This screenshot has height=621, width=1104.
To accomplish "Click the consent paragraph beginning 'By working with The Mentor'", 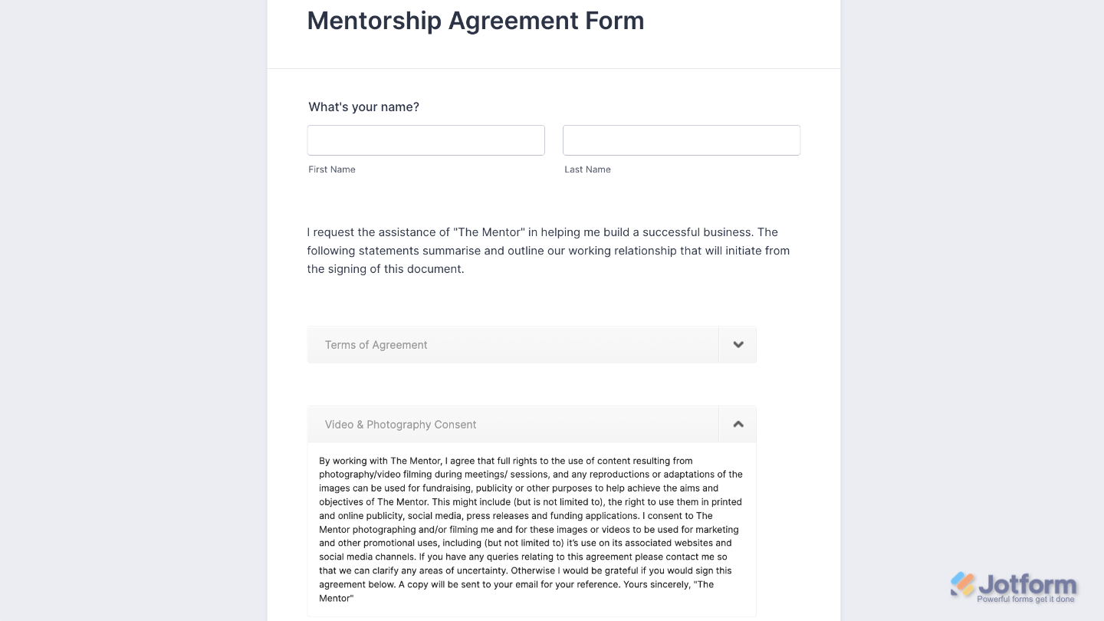I will (x=531, y=529).
